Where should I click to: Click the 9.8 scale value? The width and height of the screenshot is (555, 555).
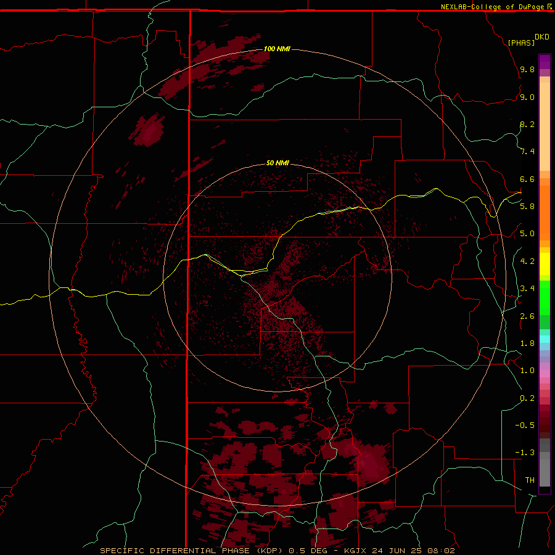point(527,69)
